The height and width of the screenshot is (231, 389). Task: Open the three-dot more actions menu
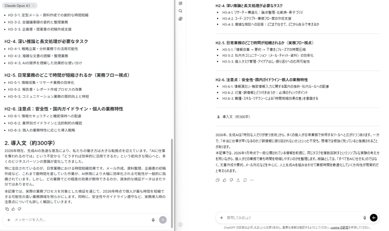pyautogui.click(x=251, y=180)
